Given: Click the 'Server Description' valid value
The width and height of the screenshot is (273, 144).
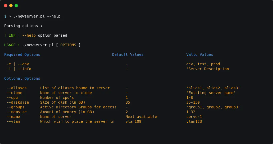Looking at the screenshot, I should 208,69.
